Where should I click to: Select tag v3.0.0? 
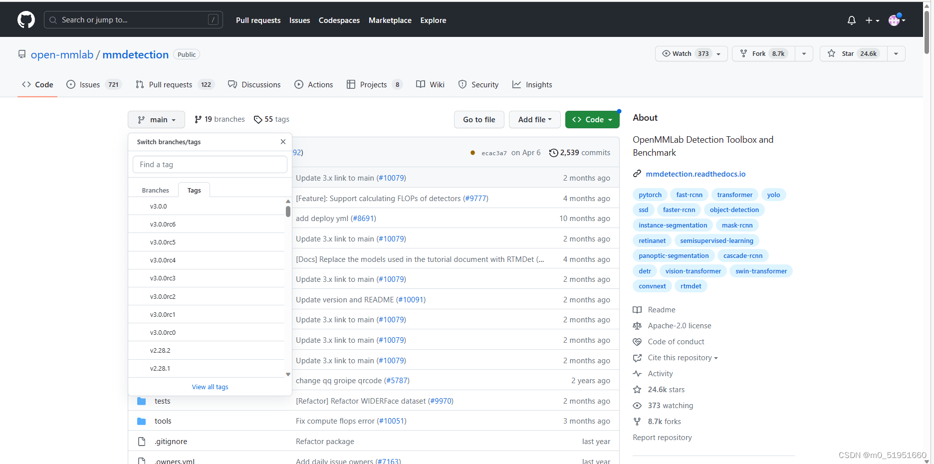pyautogui.click(x=206, y=206)
